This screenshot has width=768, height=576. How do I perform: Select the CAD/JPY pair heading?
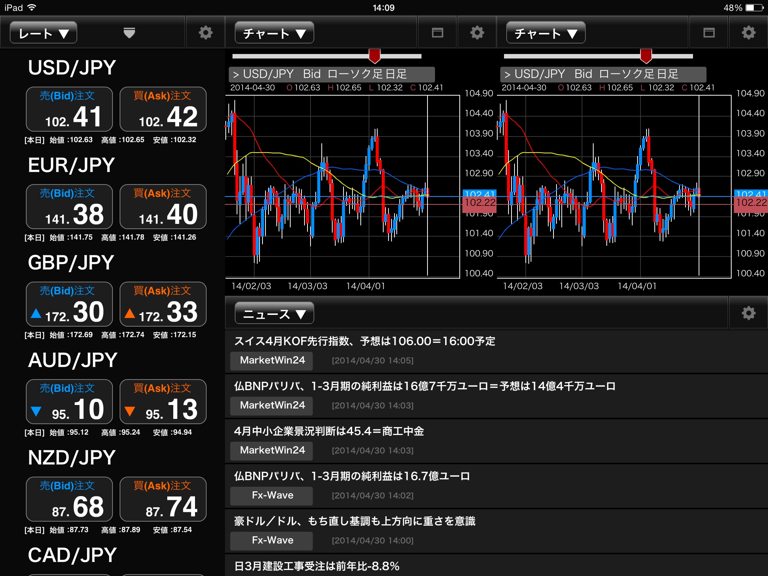[x=72, y=555]
